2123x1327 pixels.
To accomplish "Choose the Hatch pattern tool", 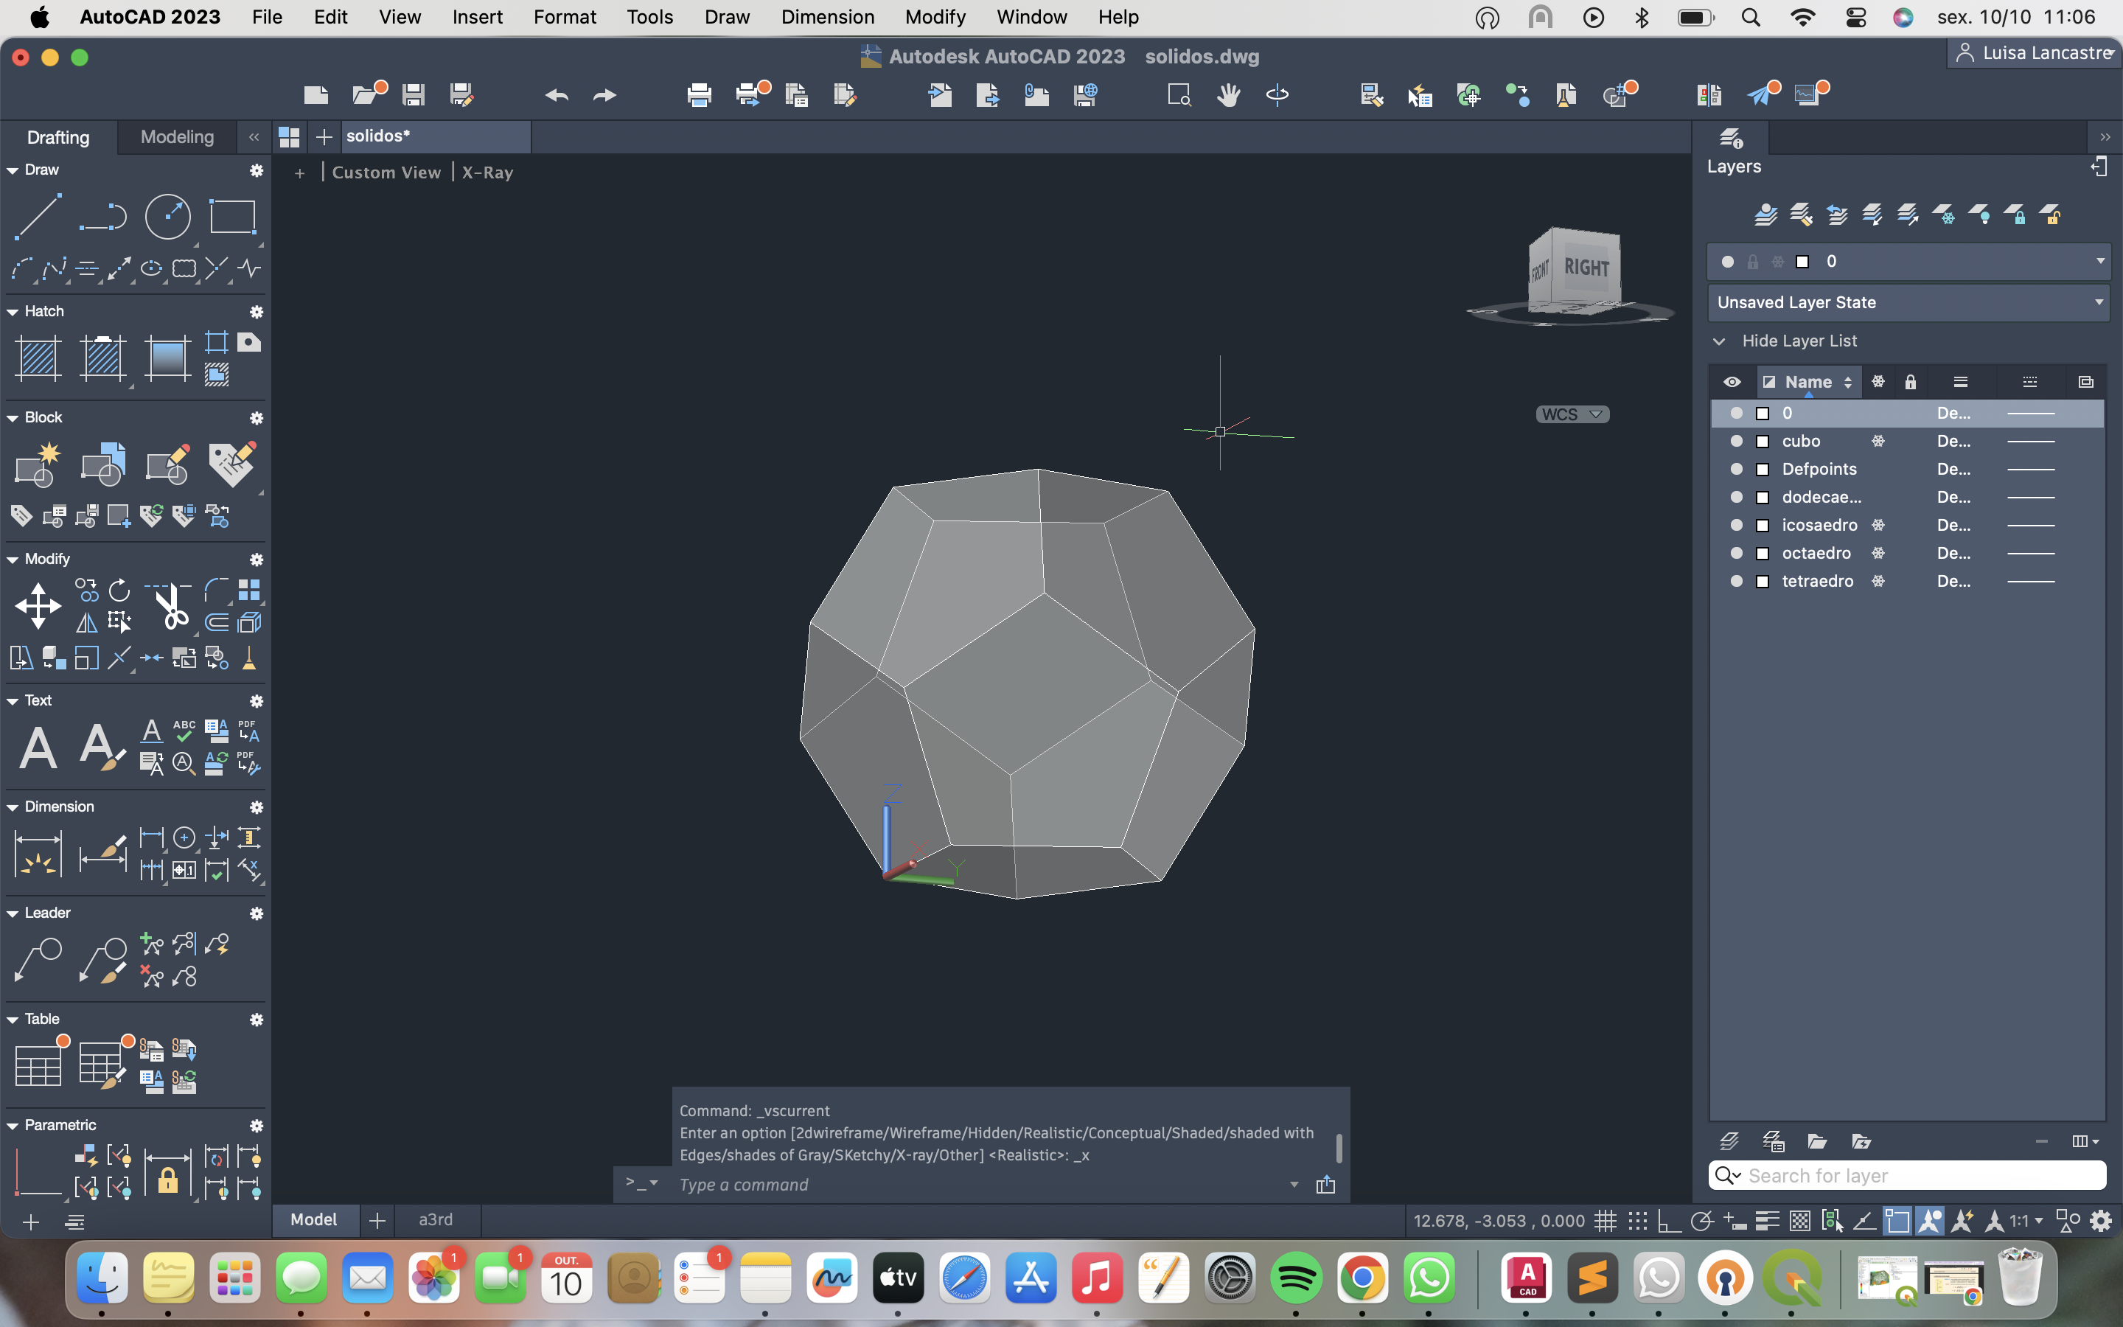I will click(38, 358).
